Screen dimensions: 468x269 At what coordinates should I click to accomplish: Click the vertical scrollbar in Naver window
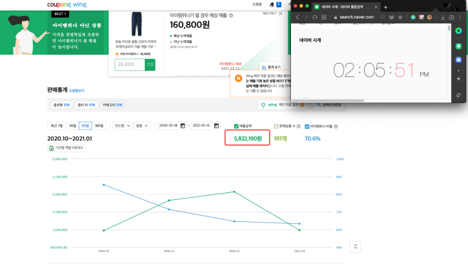pyautogui.click(x=449, y=28)
